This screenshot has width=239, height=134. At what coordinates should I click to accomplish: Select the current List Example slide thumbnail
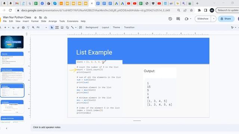point(12,90)
